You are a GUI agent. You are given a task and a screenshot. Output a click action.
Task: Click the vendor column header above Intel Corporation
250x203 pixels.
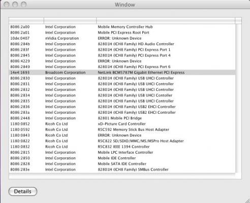coord(70,21)
